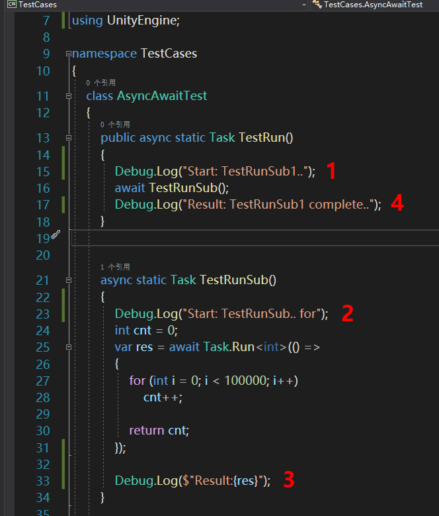The height and width of the screenshot is (516, 439).
Task: Collapse the Task.Run lambda on line 25
Action: tap(69, 347)
